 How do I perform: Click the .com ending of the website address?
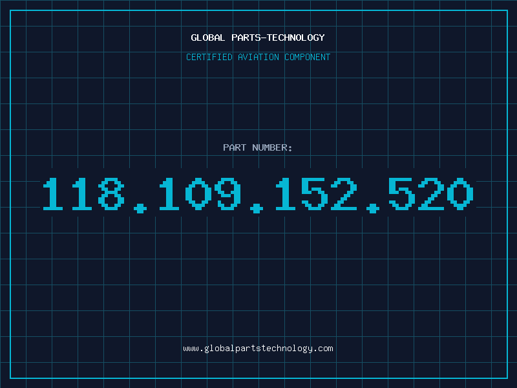point(322,349)
